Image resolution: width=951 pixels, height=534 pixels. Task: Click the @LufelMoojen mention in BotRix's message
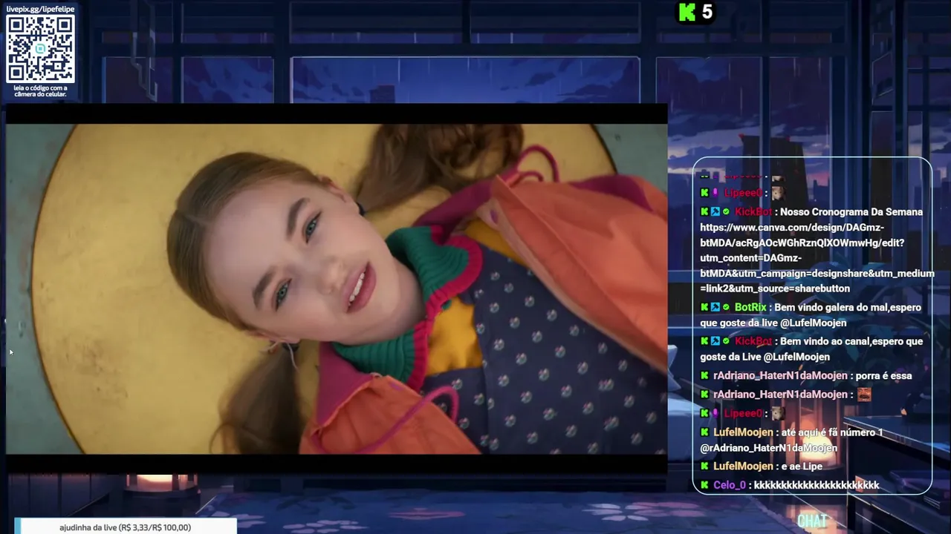[813, 323]
